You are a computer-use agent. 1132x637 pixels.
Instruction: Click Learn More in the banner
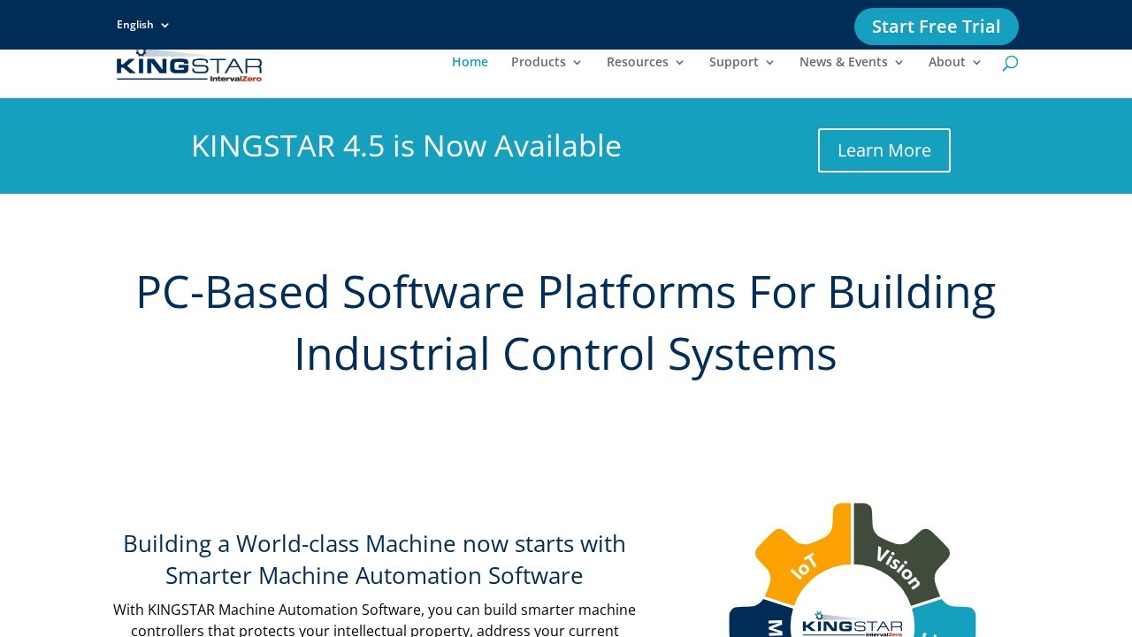(883, 150)
